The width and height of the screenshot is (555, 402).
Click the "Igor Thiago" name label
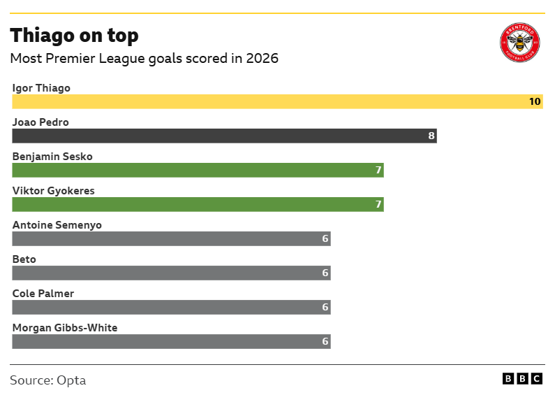tap(41, 88)
